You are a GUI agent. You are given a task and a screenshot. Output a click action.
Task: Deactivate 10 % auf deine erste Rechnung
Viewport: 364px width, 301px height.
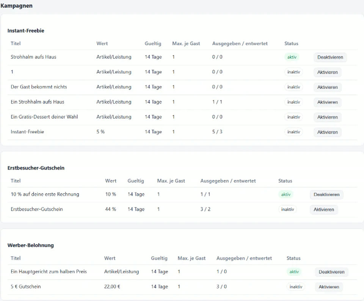326,194
